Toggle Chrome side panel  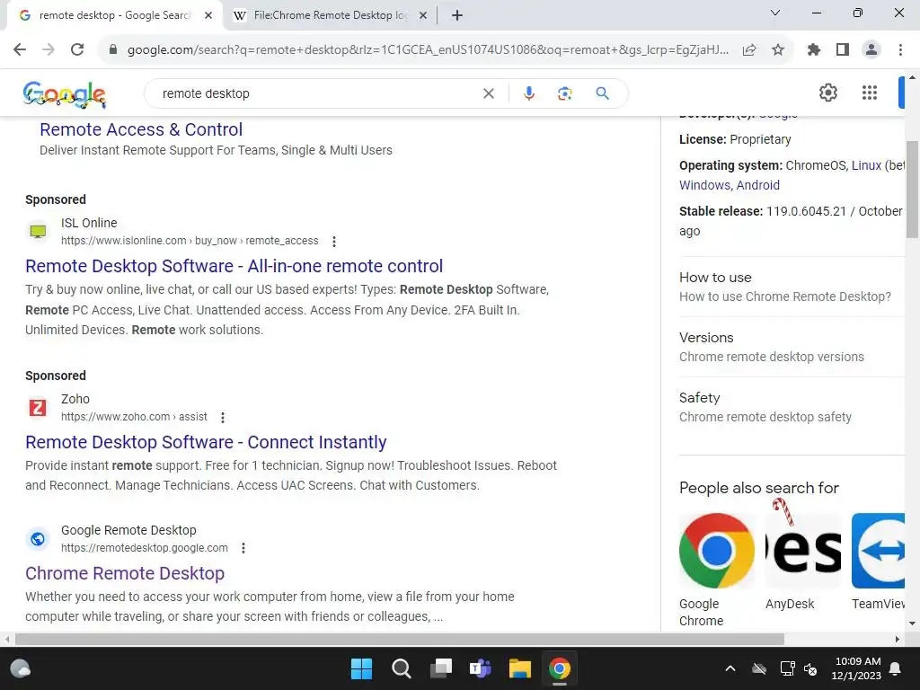[x=843, y=50]
